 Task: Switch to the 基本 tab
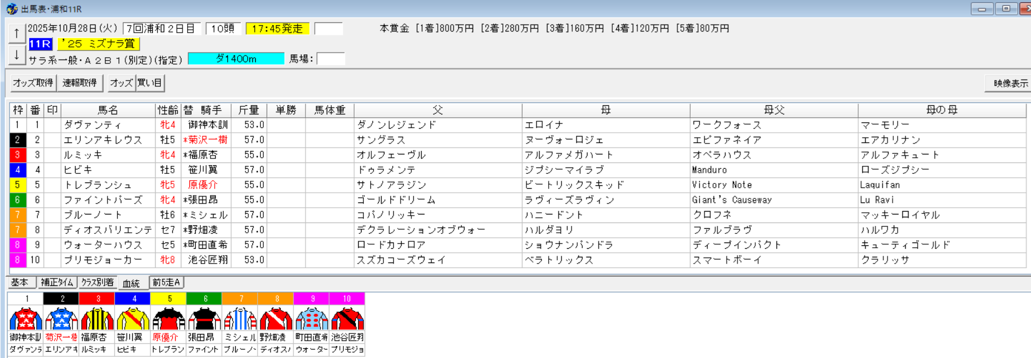pyautogui.click(x=21, y=283)
